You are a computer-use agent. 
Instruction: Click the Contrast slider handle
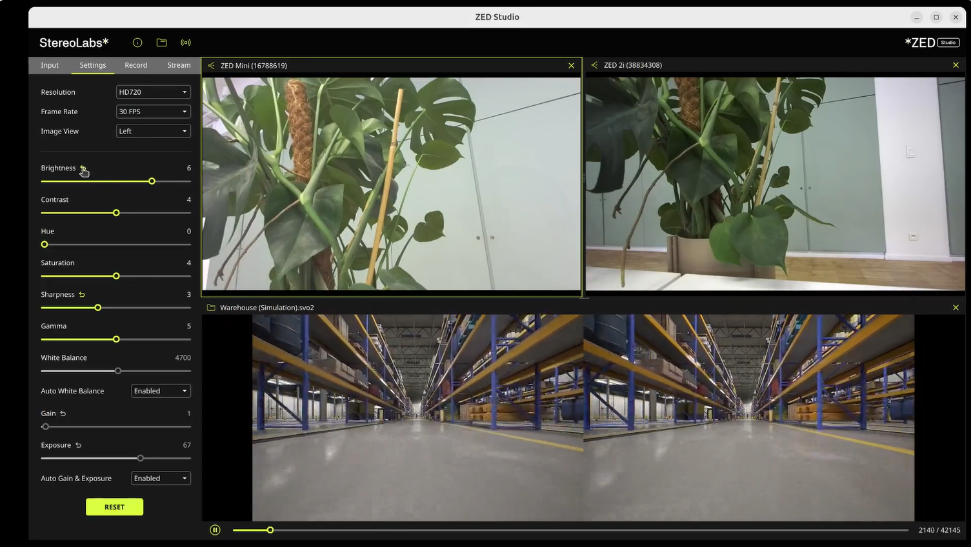pos(116,213)
